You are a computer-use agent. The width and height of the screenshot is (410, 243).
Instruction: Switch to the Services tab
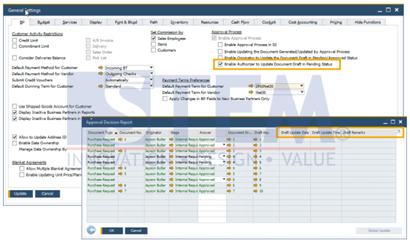70,22
